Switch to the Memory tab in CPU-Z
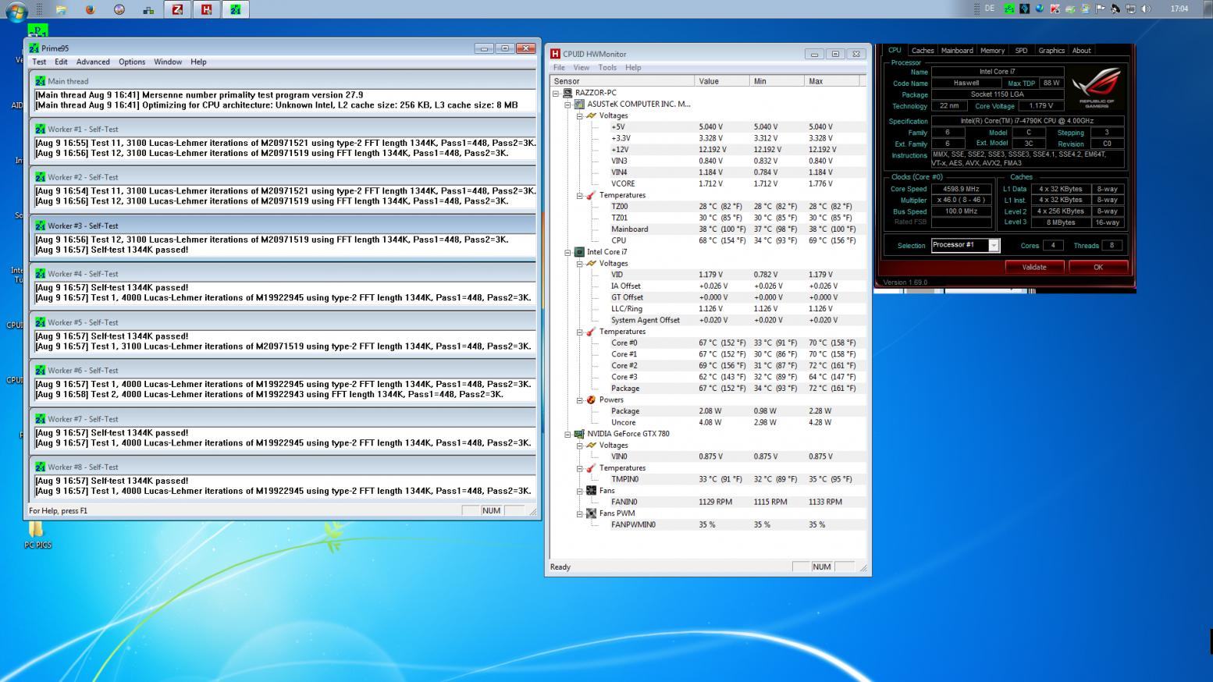 tap(992, 51)
